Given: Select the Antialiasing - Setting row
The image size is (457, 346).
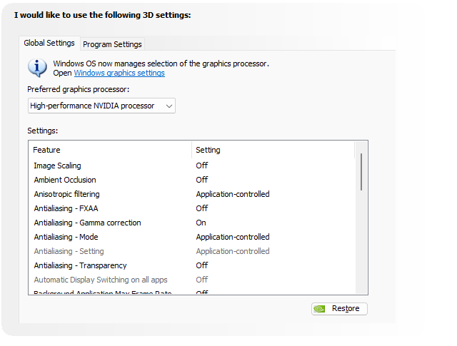Looking at the screenshot, I should 69,251.
